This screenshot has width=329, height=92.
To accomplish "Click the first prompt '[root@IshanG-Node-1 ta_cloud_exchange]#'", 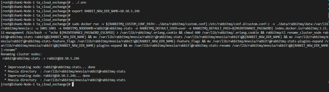I will coord(36,2).
